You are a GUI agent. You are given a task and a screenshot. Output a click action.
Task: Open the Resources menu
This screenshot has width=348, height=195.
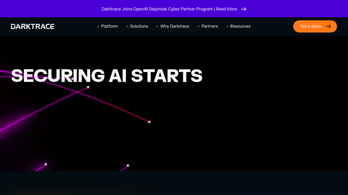pyautogui.click(x=238, y=26)
